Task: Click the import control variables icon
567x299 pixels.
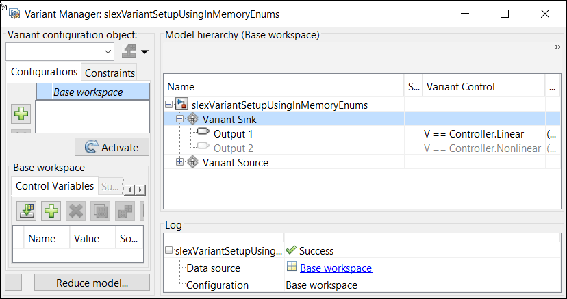Action: (x=27, y=211)
